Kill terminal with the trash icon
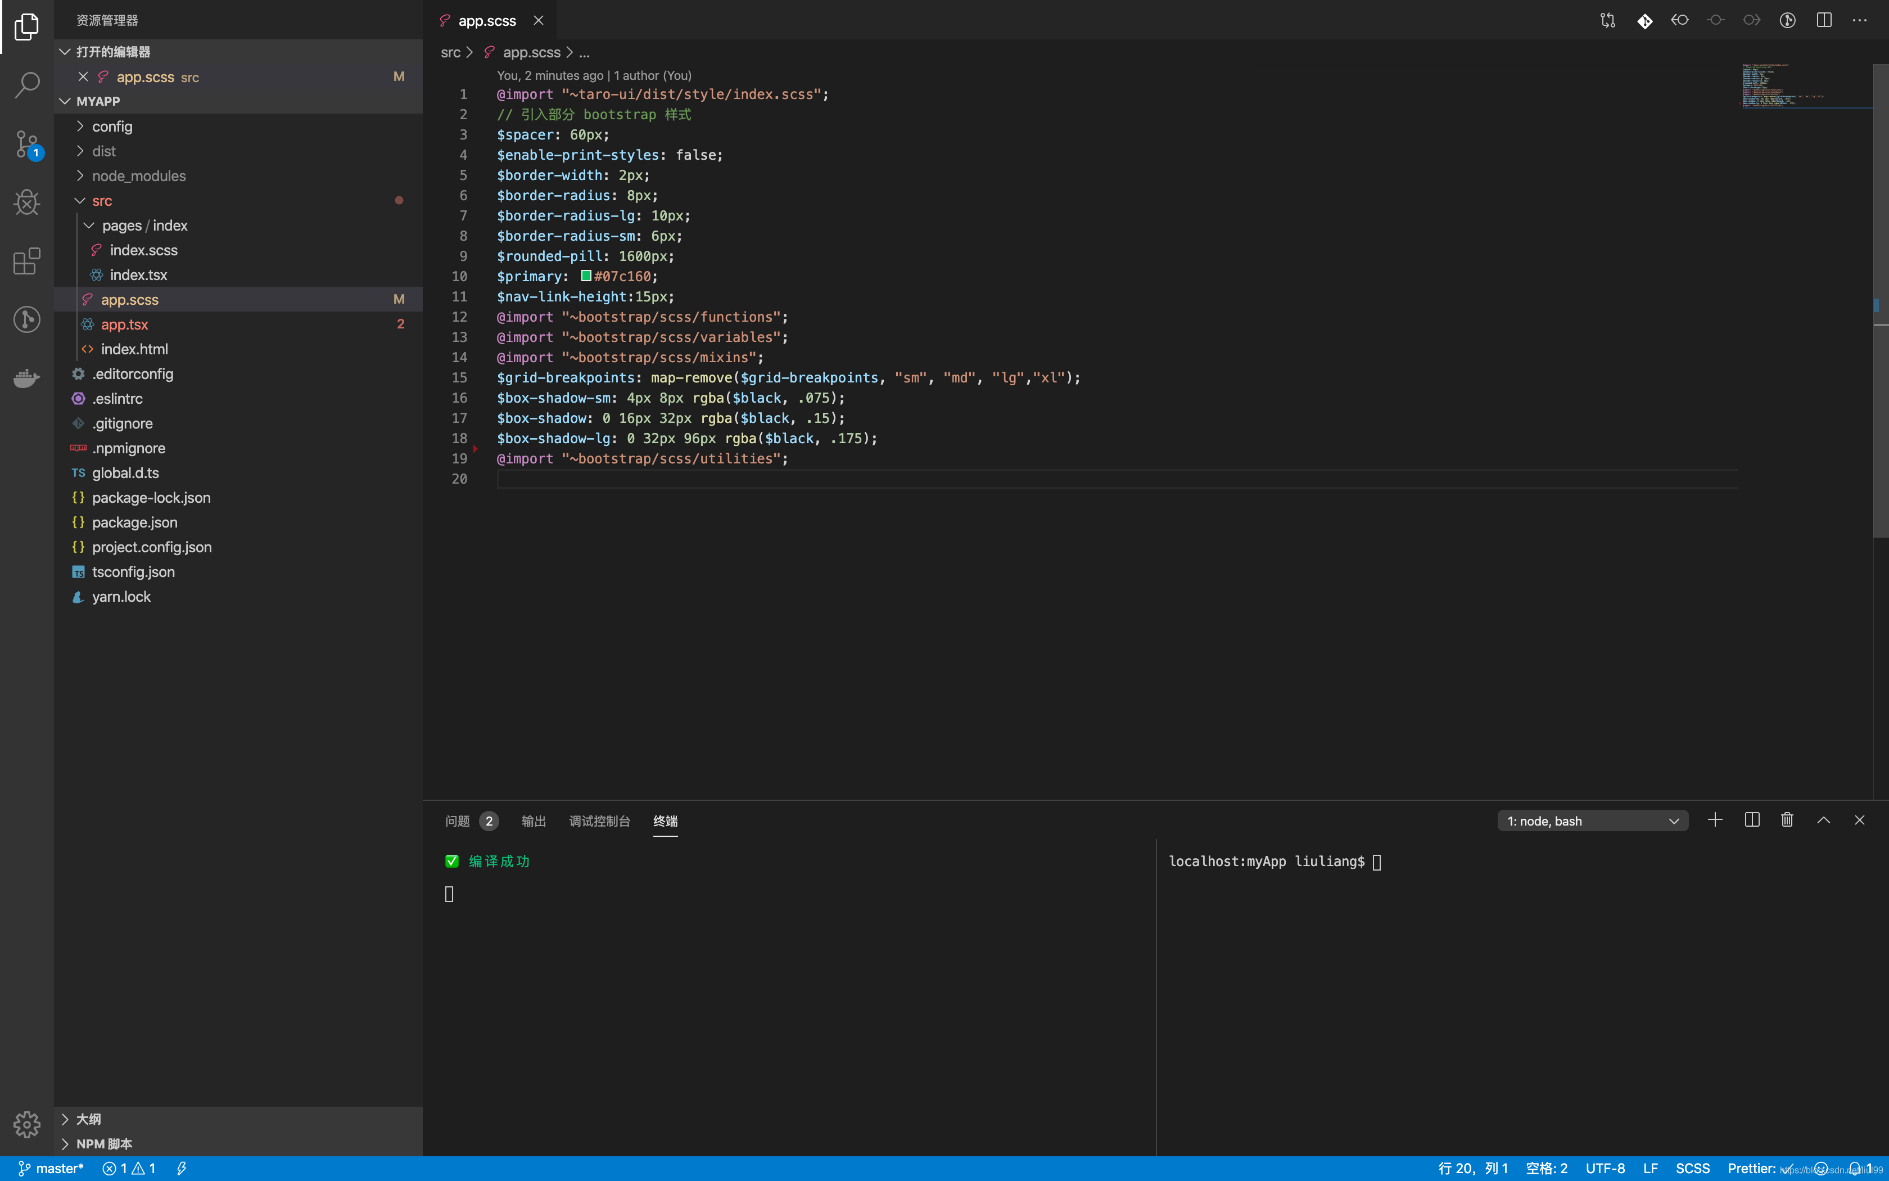This screenshot has width=1889, height=1181. pos(1787,820)
